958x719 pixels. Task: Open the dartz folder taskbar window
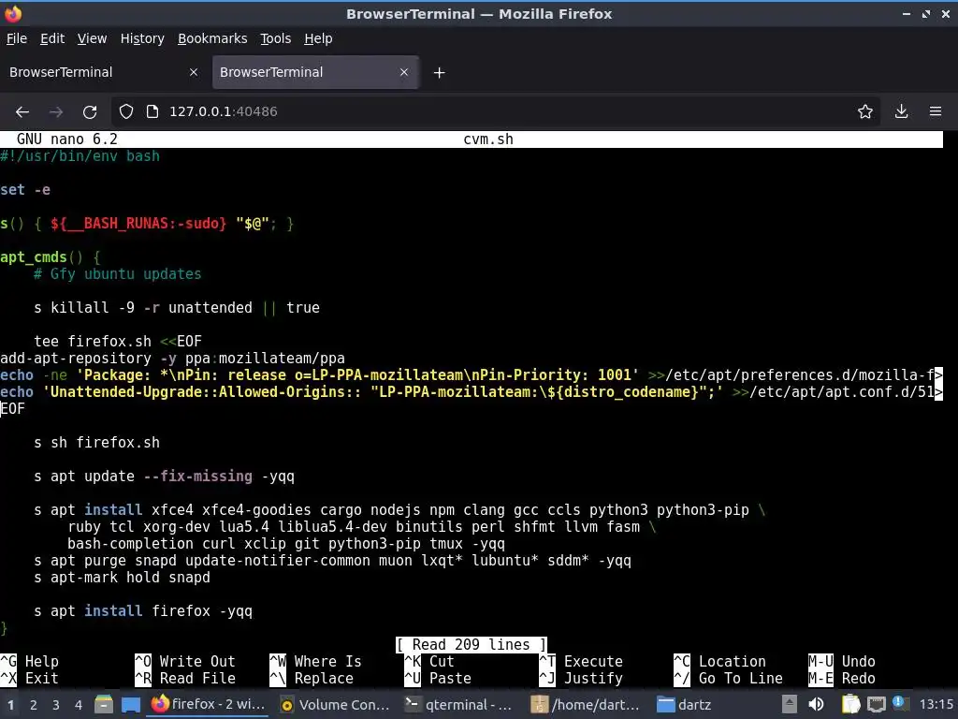684,704
